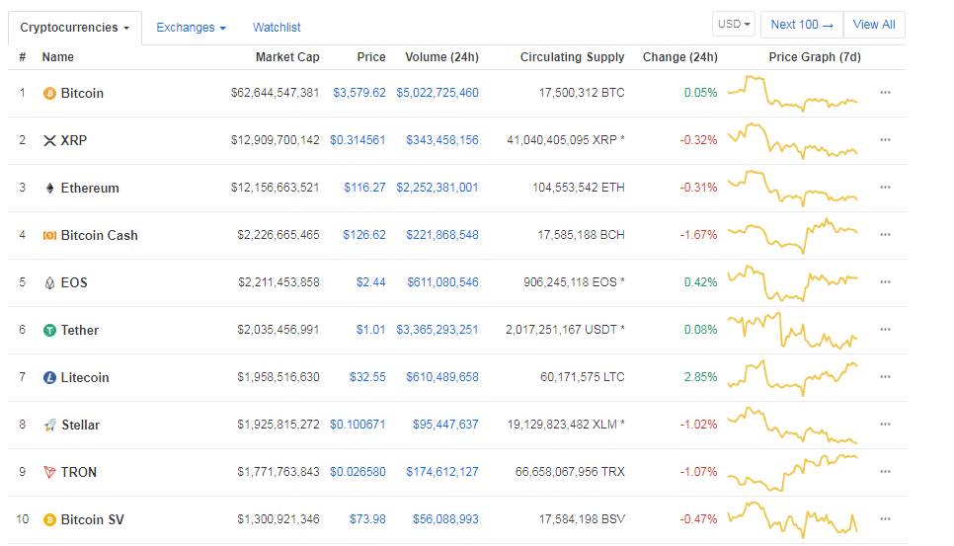The height and width of the screenshot is (546, 954).
Task: Click the Tether logo icon
Action: pyautogui.click(x=50, y=331)
